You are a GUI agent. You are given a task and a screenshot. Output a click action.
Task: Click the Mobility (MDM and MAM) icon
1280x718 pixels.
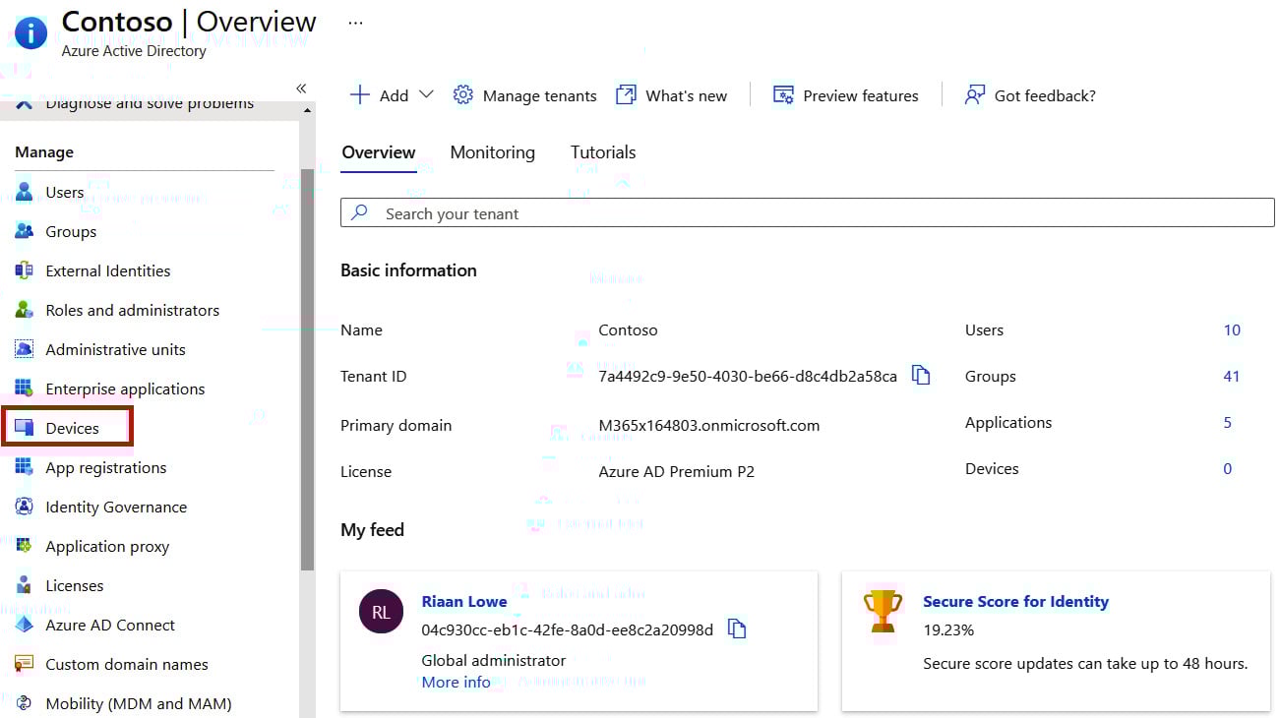(25, 703)
